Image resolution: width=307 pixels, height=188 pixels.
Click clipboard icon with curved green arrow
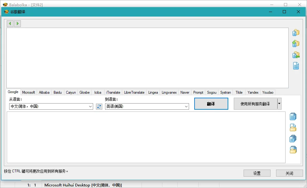pyautogui.click(x=296, y=44)
